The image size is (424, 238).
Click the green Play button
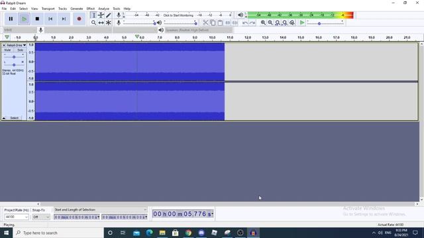24,19
